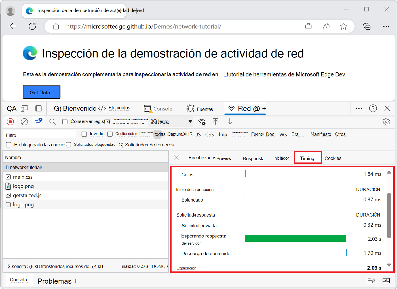The image size is (397, 289).
Task: Reload the page with refresh icon
Action: pyautogui.click(x=32, y=26)
